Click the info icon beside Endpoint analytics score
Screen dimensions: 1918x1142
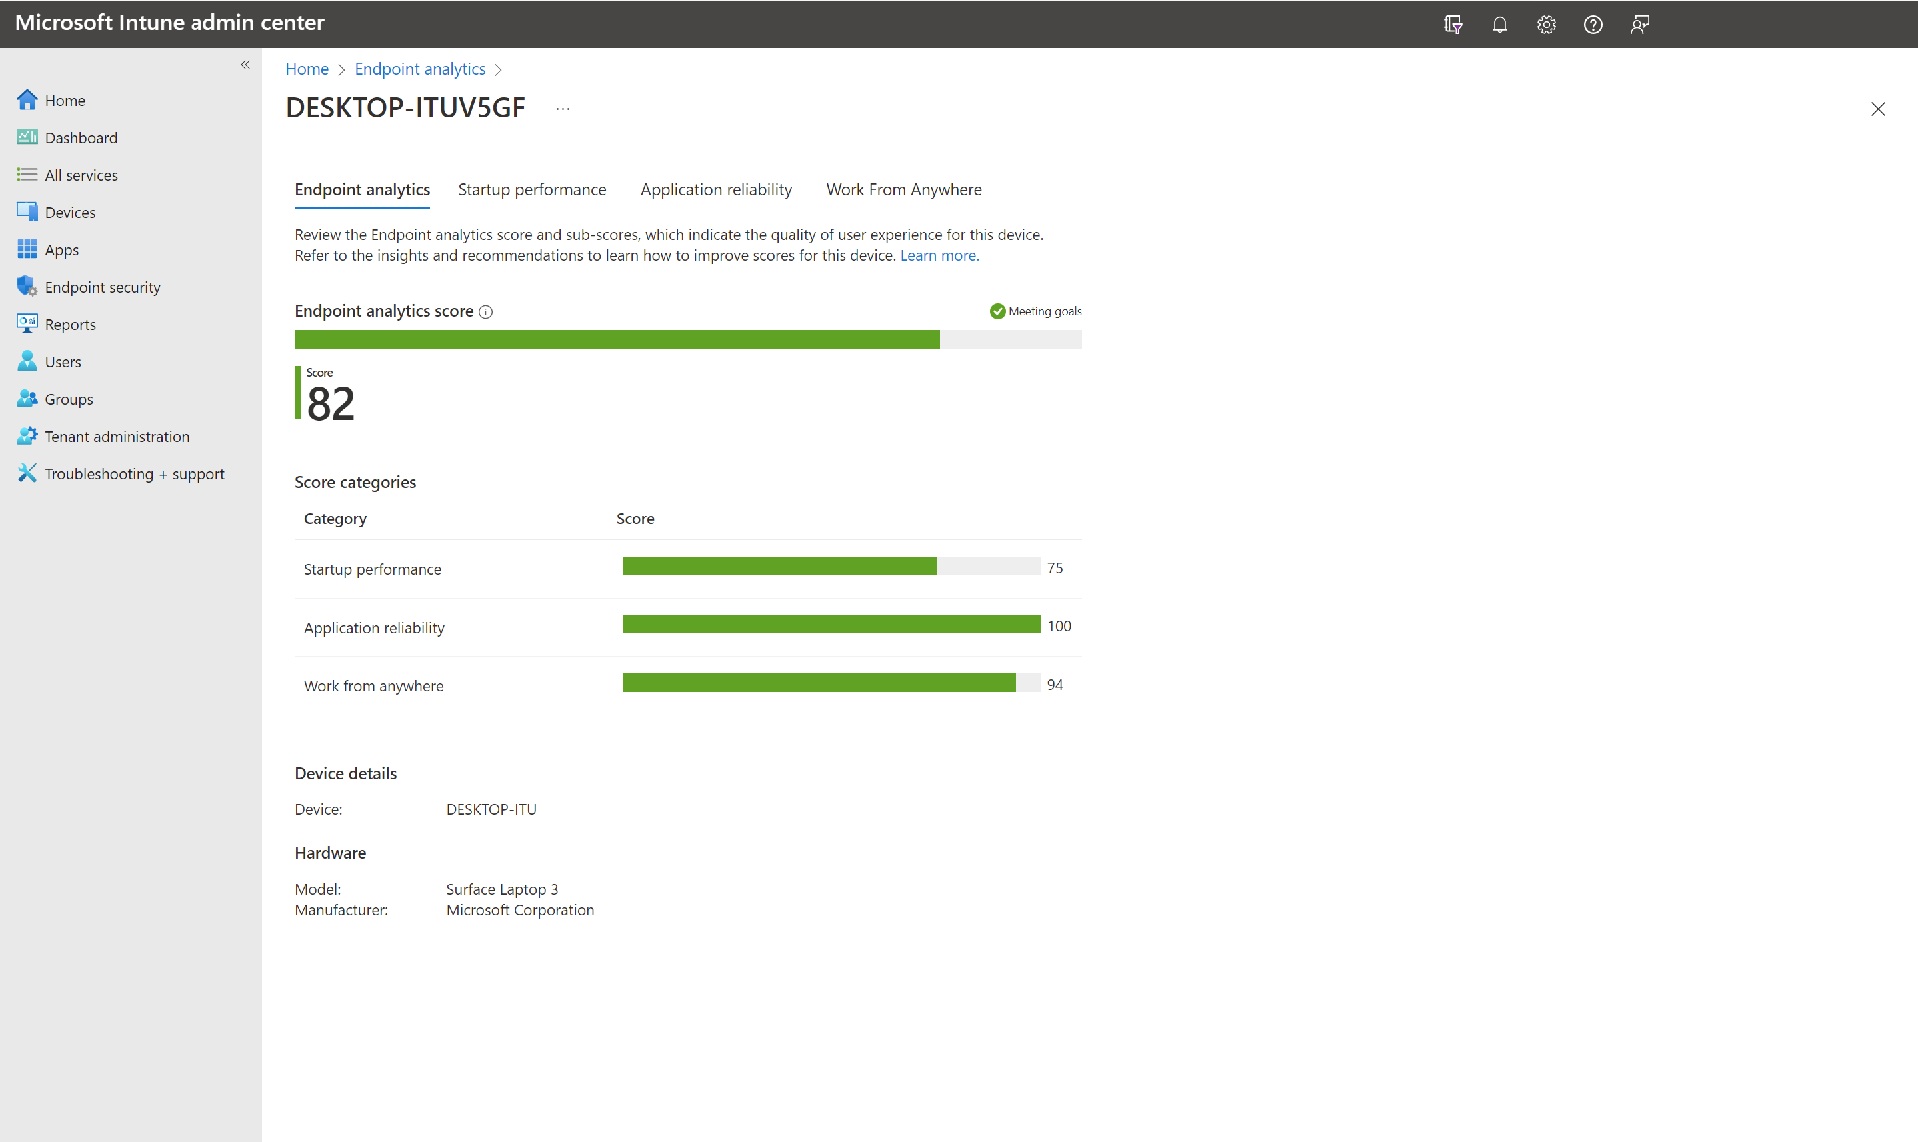tap(485, 311)
